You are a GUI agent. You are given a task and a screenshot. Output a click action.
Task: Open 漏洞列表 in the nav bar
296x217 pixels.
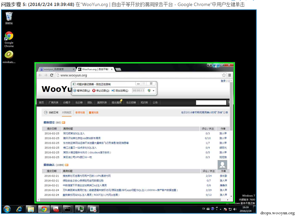102,103
